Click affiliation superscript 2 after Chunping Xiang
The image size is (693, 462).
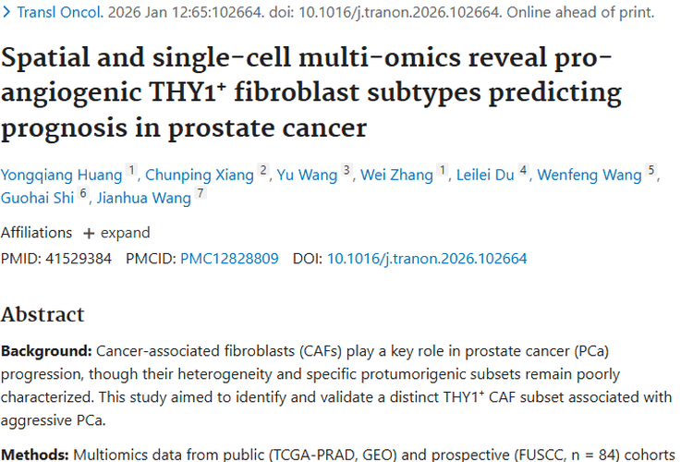(x=263, y=171)
